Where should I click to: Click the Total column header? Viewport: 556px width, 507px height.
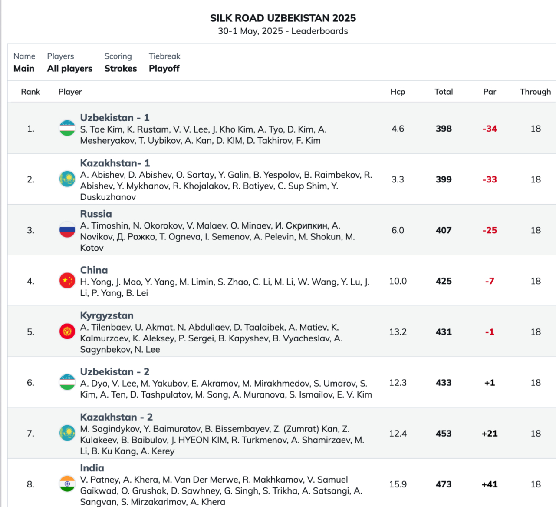click(x=444, y=92)
